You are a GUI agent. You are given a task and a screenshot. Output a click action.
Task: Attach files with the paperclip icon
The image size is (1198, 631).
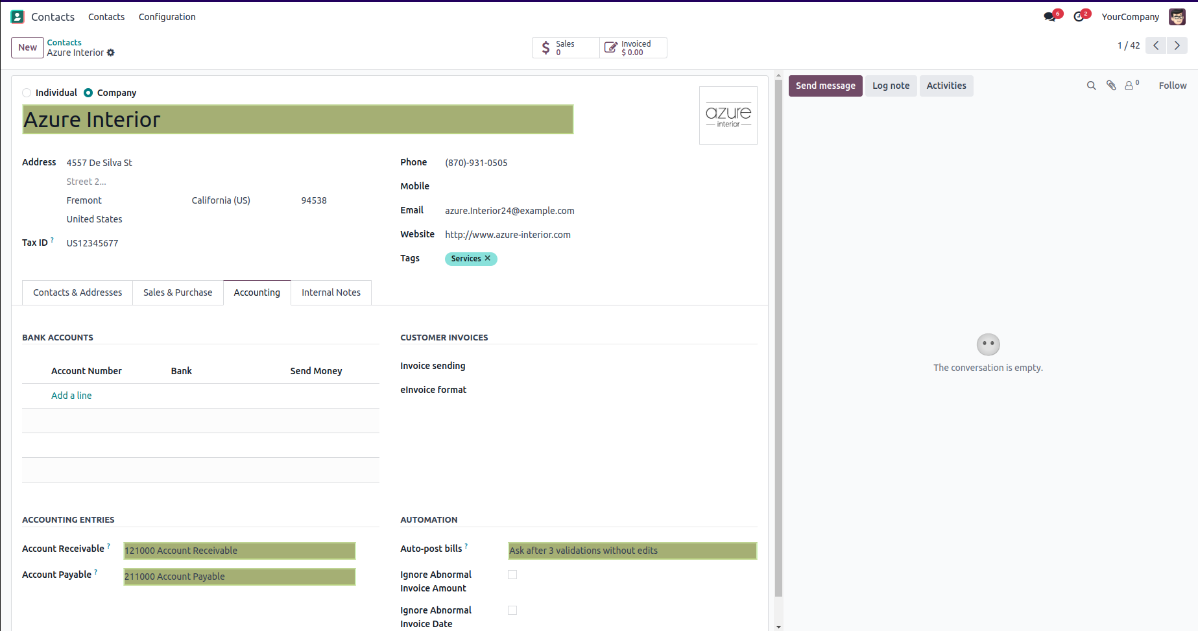[1111, 86]
